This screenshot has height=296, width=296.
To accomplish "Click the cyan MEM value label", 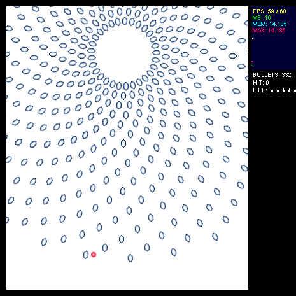I will 269,24.
